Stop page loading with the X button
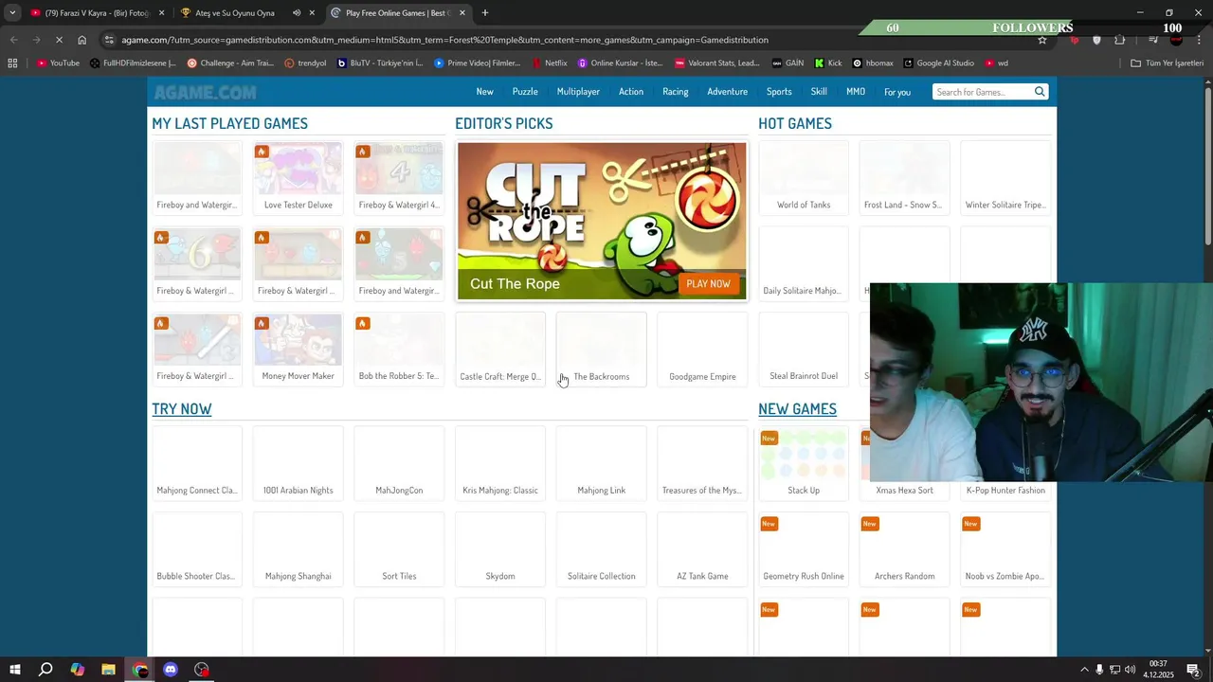The image size is (1213, 682). pyautogui.click(x=59, y=40)
